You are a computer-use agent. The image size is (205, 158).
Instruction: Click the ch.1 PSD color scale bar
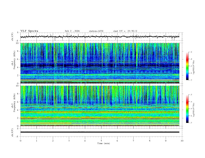[x=187, y=66]
